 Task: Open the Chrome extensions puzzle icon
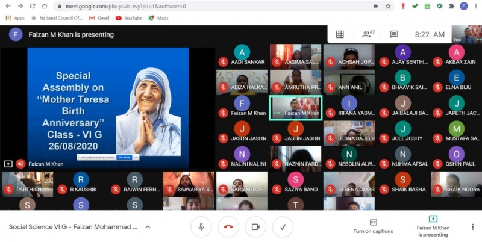451,6
